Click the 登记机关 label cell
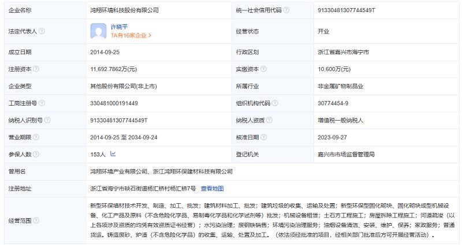Viewport: 462px width, 247px height. point(273,154)
